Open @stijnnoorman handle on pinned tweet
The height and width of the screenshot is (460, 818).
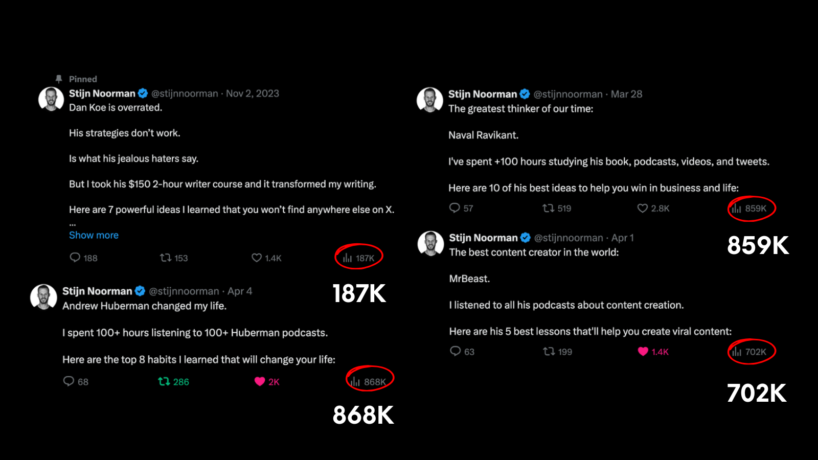tap(185, 94)
